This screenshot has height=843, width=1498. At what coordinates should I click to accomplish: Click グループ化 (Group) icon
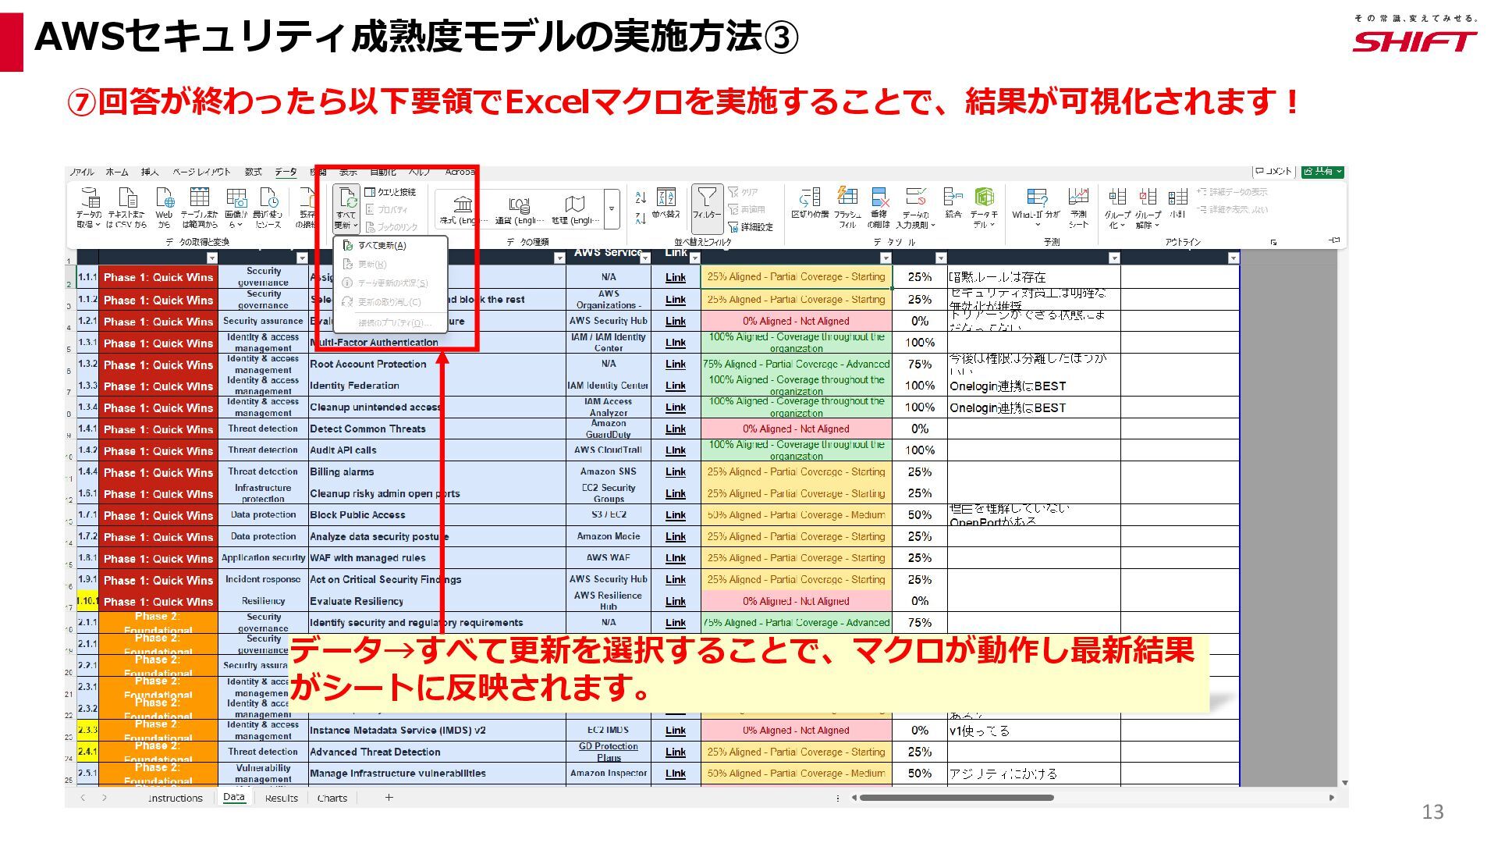tap(1117, 207)
